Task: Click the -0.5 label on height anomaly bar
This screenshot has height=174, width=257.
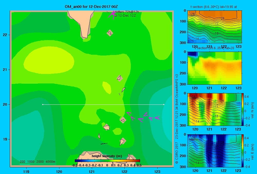Action: tap(75, 165)
